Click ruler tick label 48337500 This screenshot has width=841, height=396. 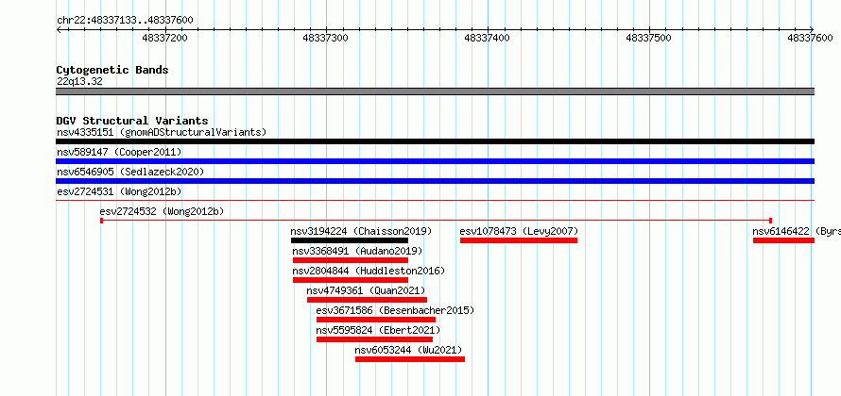pyautogui.click(x=649, y=38)
